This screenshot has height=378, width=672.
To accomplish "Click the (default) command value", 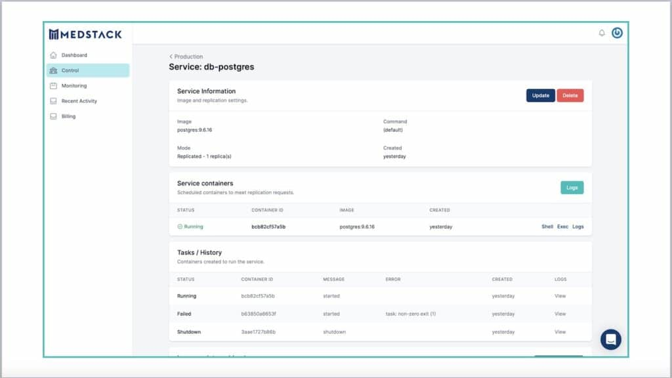I will coord(393,130).
